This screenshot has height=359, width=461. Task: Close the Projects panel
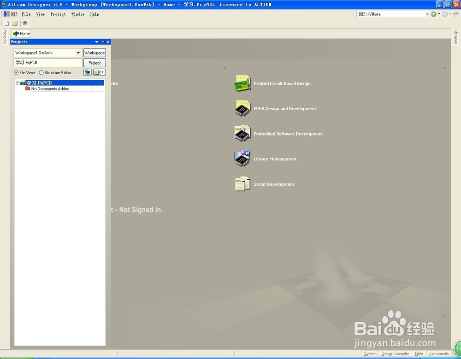pyautogui.click(x=108, y=42)
